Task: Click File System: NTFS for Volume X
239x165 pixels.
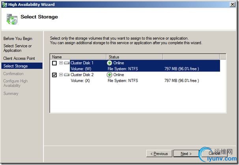Action: click(123, 81)
